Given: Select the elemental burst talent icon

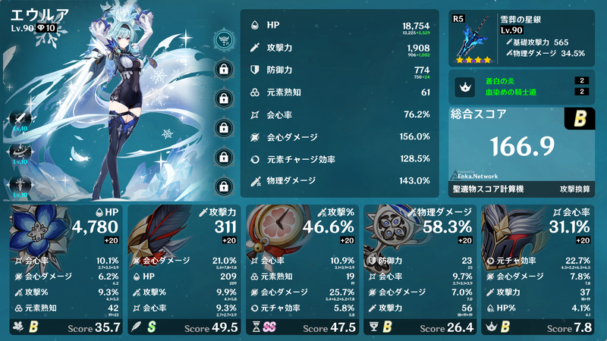Looking at the screenshot, I should [x=20, y=183].
